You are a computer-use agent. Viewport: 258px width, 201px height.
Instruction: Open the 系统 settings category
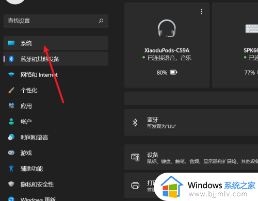click(56, 43)
